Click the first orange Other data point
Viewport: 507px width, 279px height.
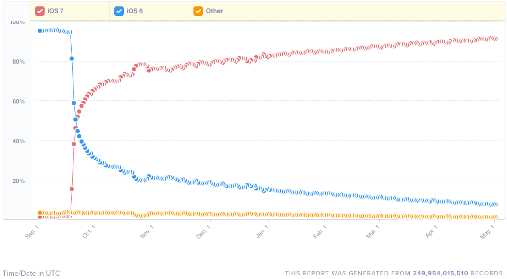[40, 213]
